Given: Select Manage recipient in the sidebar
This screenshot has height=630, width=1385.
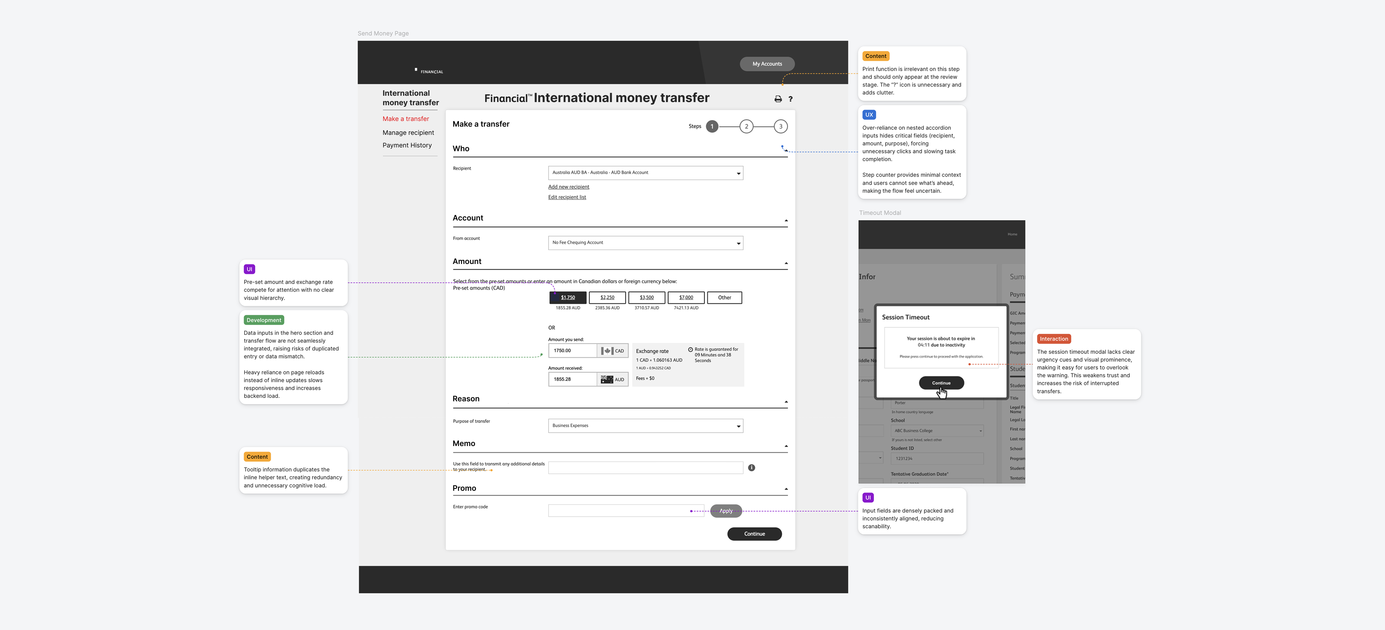Looking at the screenshot, I should (x=409, y=132).
